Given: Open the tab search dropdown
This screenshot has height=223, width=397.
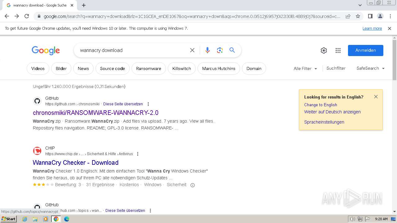Looking at the screenshot, I should coord(360,5).
